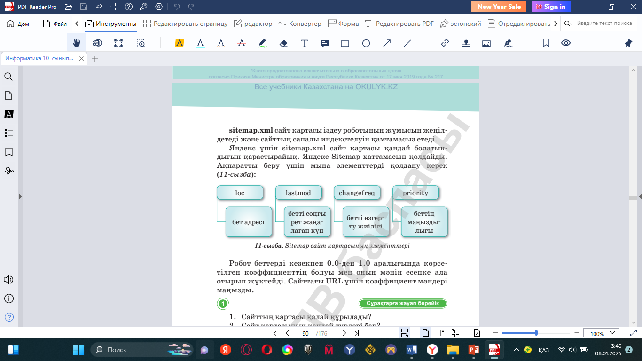Screen dimensions: 642x361
Task: Switch to Редактировать PDF tab
Action: point(399,24)
